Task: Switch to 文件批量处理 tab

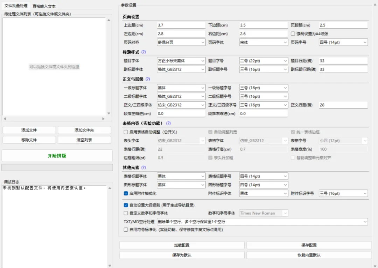Action: (x=16, y=6)
